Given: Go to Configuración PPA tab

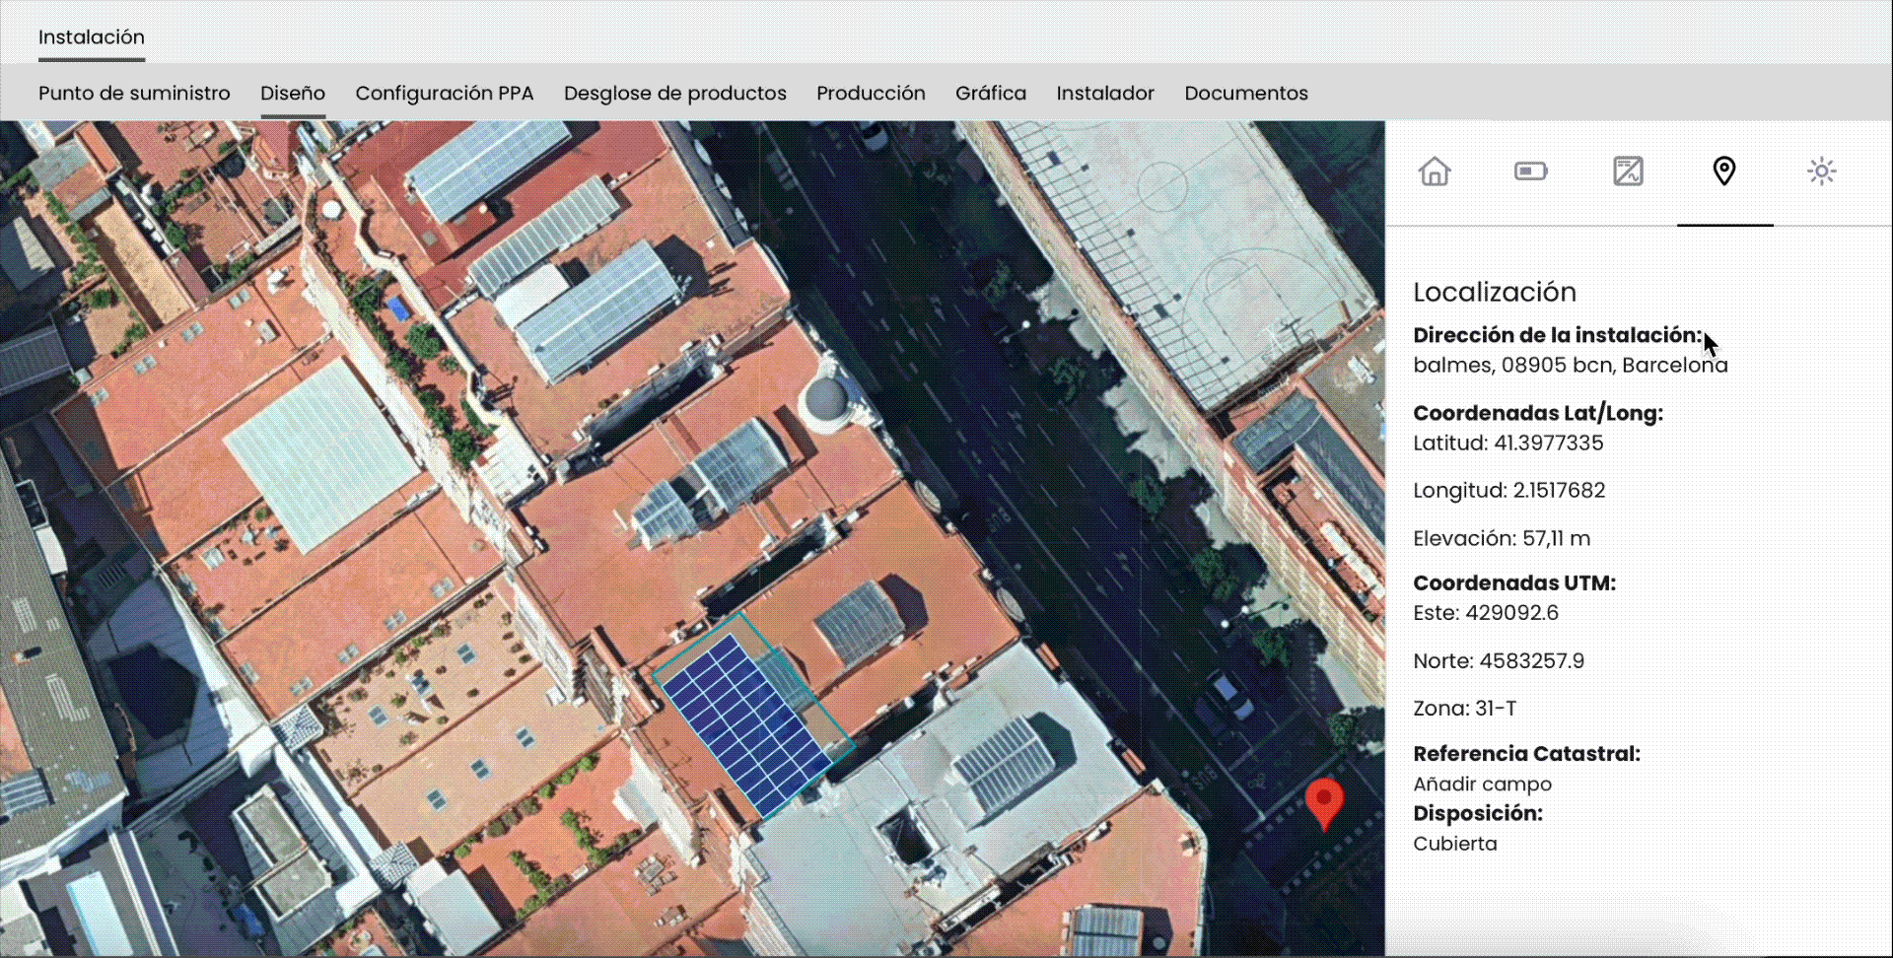Looking at the screenshot, I should pyautogui.click(x=444, y=94).
